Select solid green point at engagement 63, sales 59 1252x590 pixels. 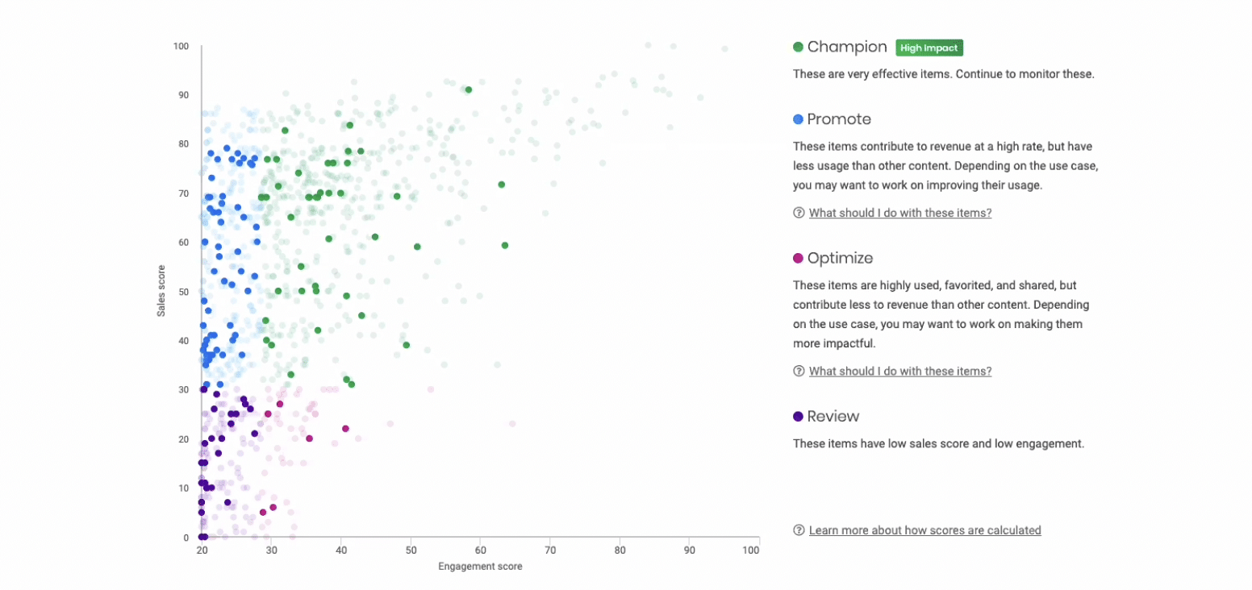505,245
